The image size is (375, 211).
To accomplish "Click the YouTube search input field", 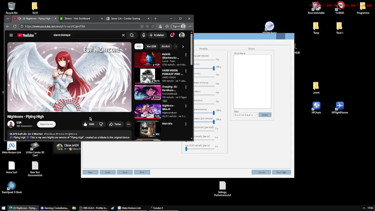I will [86, 35].
